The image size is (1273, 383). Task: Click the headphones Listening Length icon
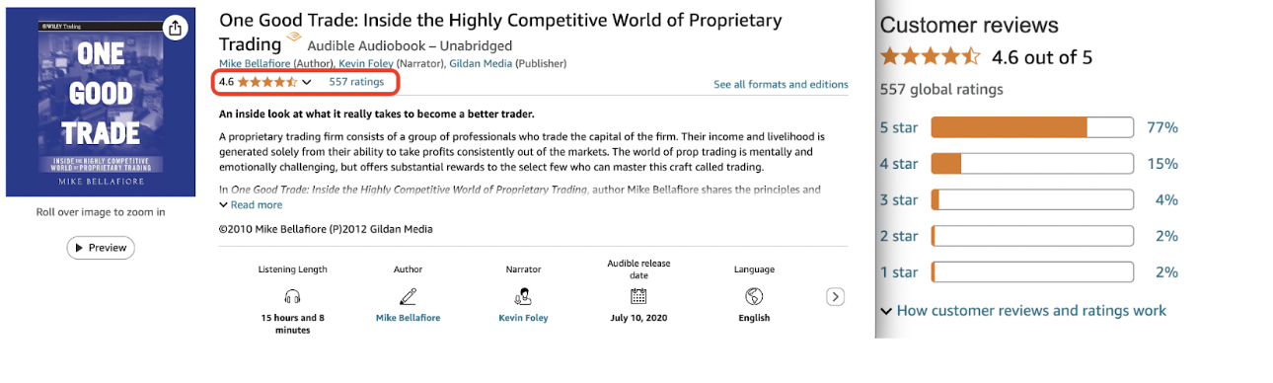tap(292, 296)
